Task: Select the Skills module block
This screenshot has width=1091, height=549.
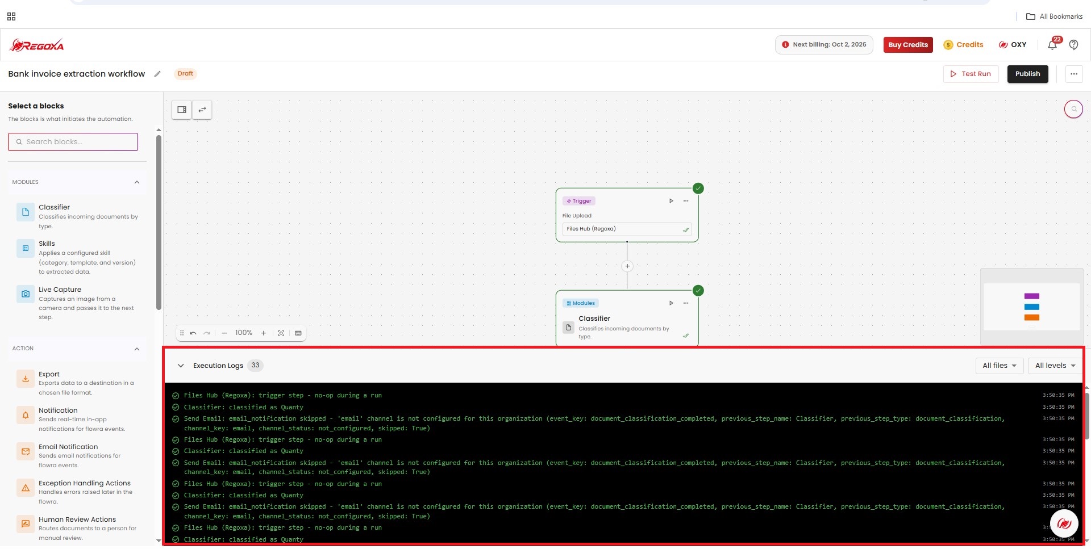Action: coord(78,257)
